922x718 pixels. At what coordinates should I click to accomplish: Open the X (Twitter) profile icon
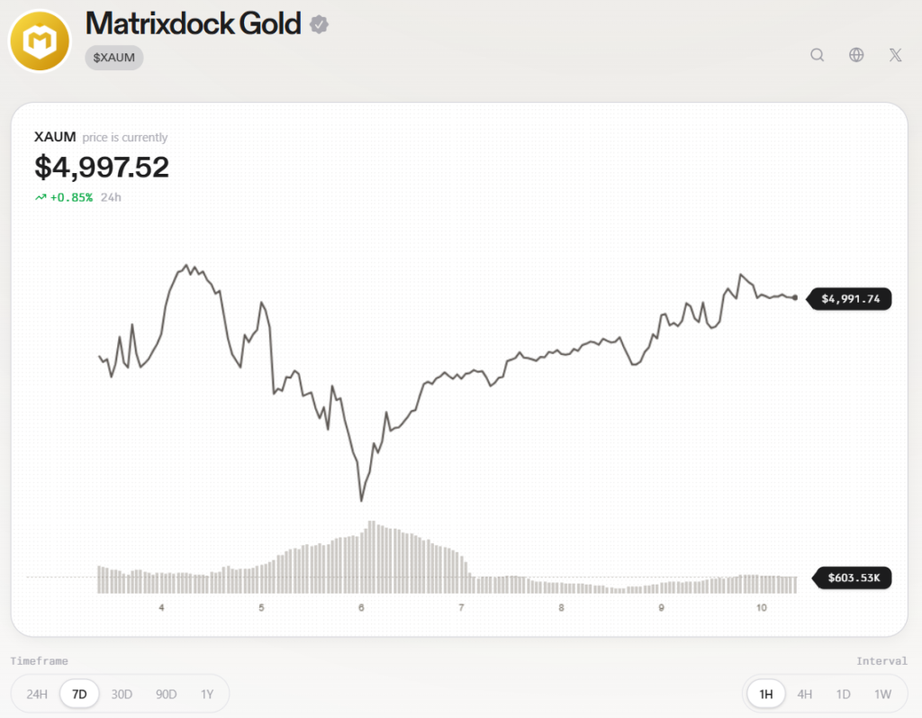coord(894,55)
